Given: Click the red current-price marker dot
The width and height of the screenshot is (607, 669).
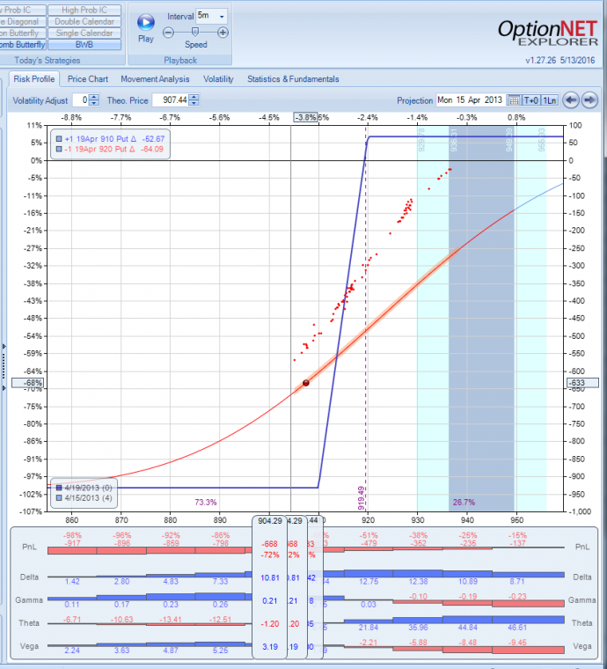Looking at the screenshot, I should tap(306, 383).
